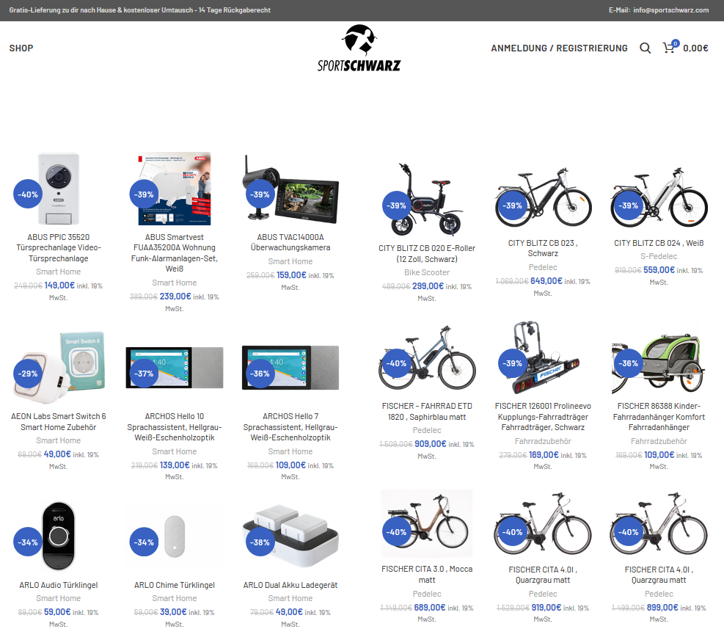Open the ARLO Chime Türklingel product image
This screenshot has height=640, width=724.
point(175,537)
